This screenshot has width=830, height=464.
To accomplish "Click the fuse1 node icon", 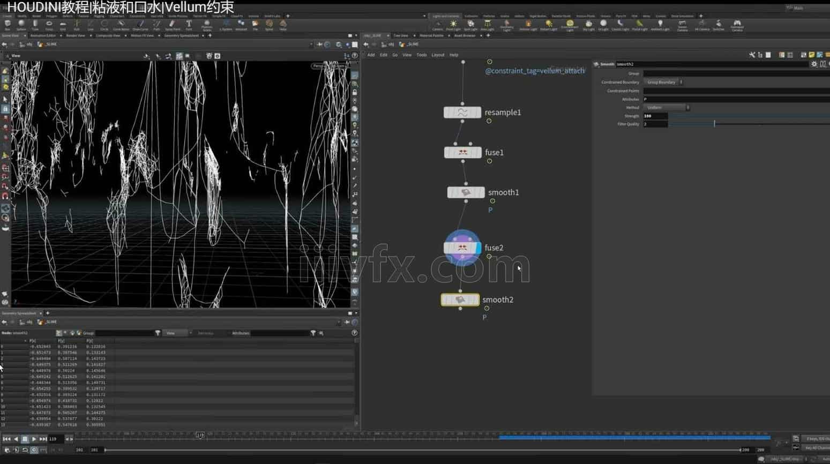I will [463, 153].
